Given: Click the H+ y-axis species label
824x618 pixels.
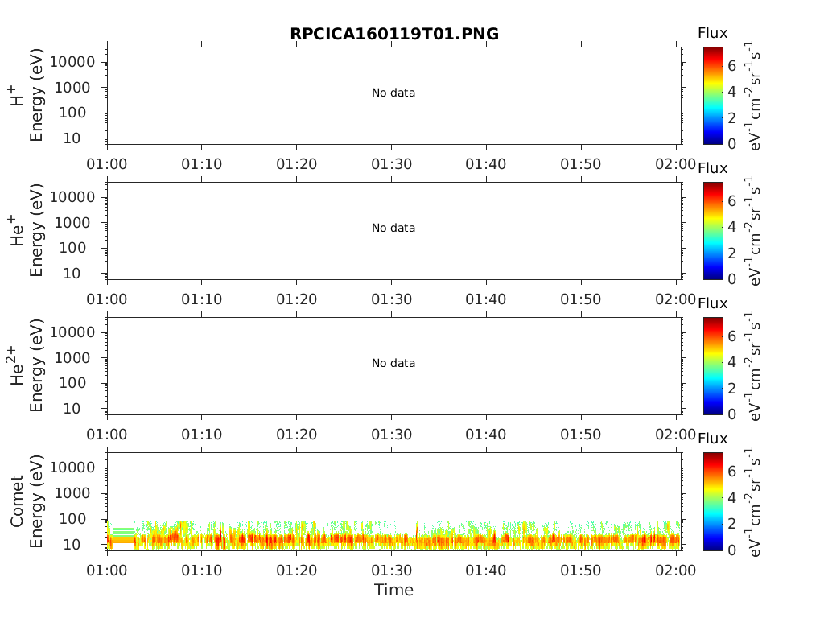Looking at the screenshot, I should coord(16,96).
